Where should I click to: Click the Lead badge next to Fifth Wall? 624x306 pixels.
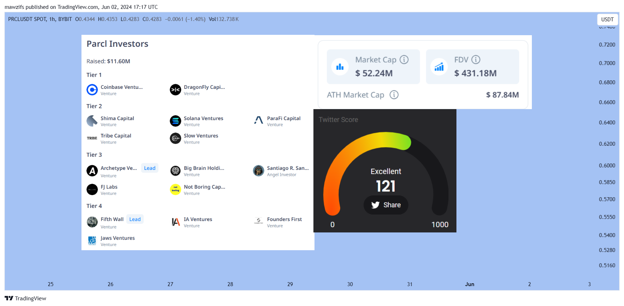[x=135, y=219]
